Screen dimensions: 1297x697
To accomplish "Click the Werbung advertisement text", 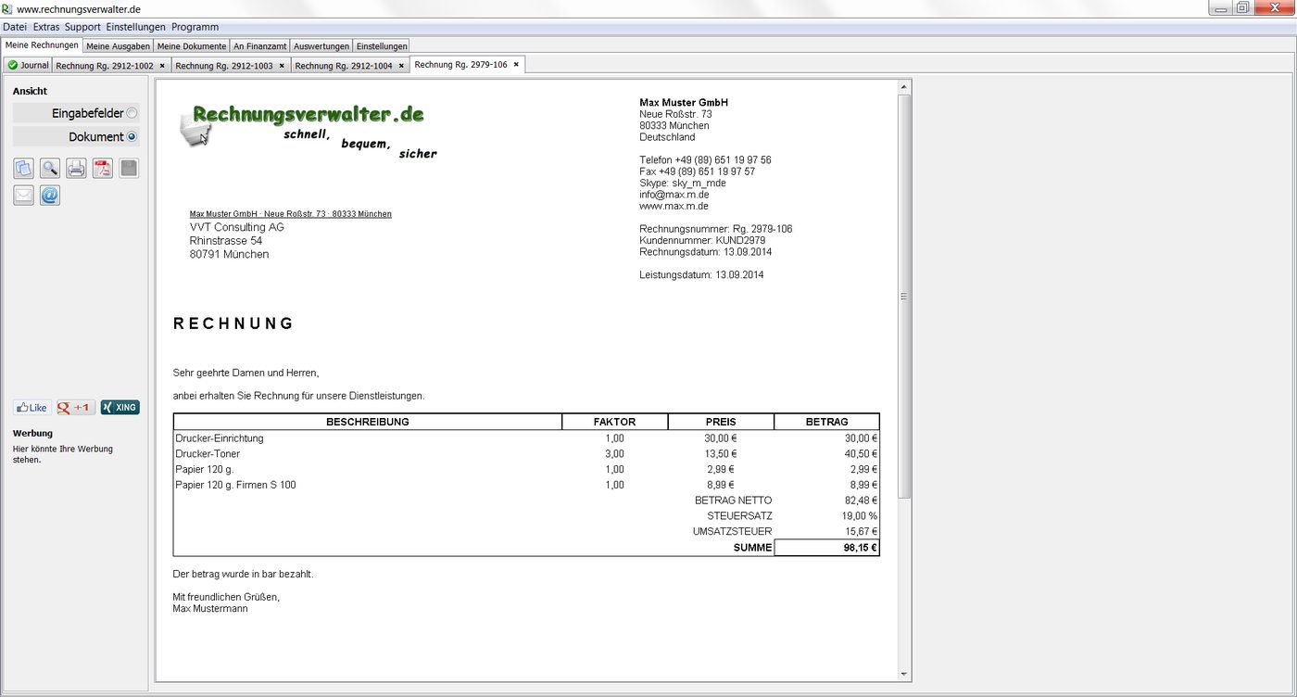I will 63,454.
